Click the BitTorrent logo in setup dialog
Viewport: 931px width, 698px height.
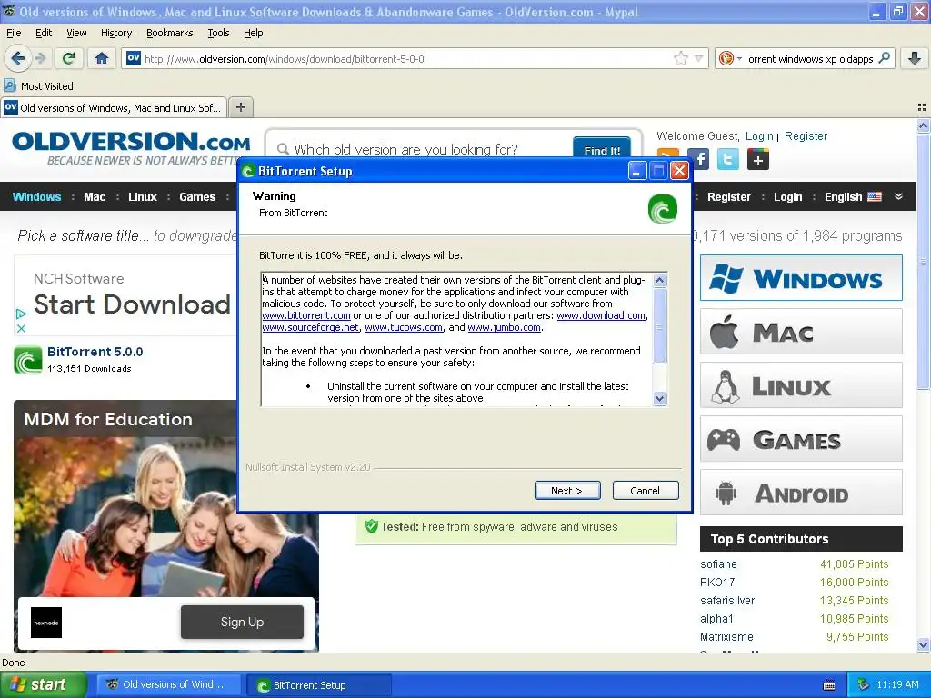pos(663,209)
